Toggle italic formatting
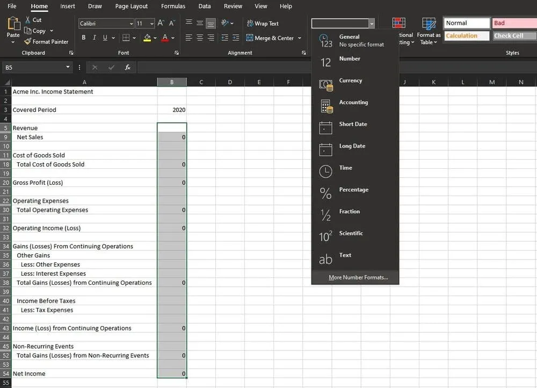537x388 pixels. point(95,37)
